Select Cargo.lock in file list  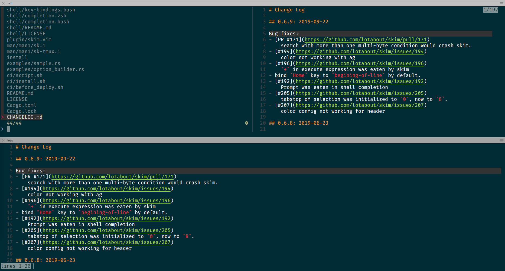coord(21,111)
